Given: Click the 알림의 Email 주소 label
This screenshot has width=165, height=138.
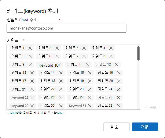Looking at the screenshot, I should click(x=22, y=20).
